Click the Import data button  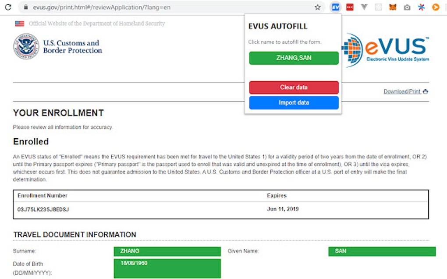[294, 102]
